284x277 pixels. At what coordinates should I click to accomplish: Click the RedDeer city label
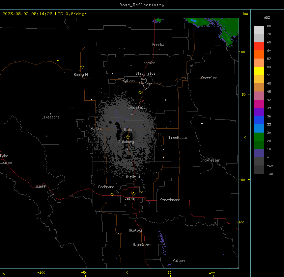pos(145,84)
